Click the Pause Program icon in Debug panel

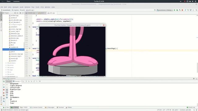tap(4, 87)
